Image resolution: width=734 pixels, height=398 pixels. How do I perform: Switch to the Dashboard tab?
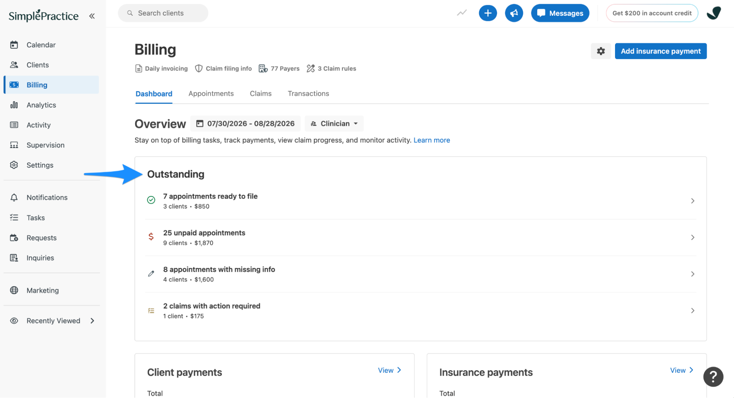pos(154,94)
